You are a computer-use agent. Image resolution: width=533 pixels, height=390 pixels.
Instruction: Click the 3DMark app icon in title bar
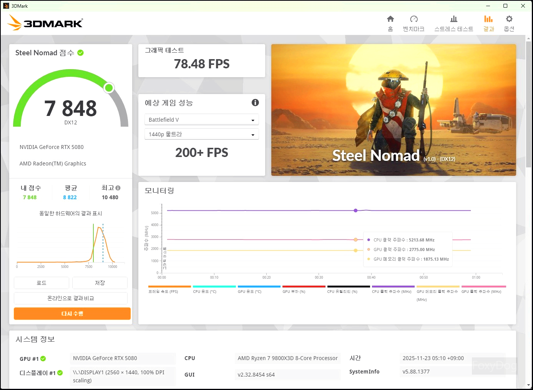(x=6, y=6)
